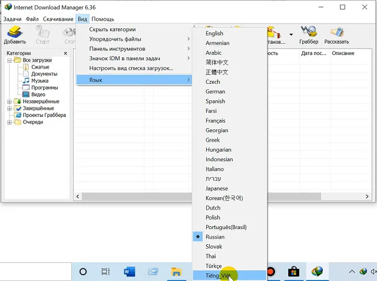Screen dimensions: 377x281
Task: Select the checked Russian language option
Action: (x=230, y=237)
